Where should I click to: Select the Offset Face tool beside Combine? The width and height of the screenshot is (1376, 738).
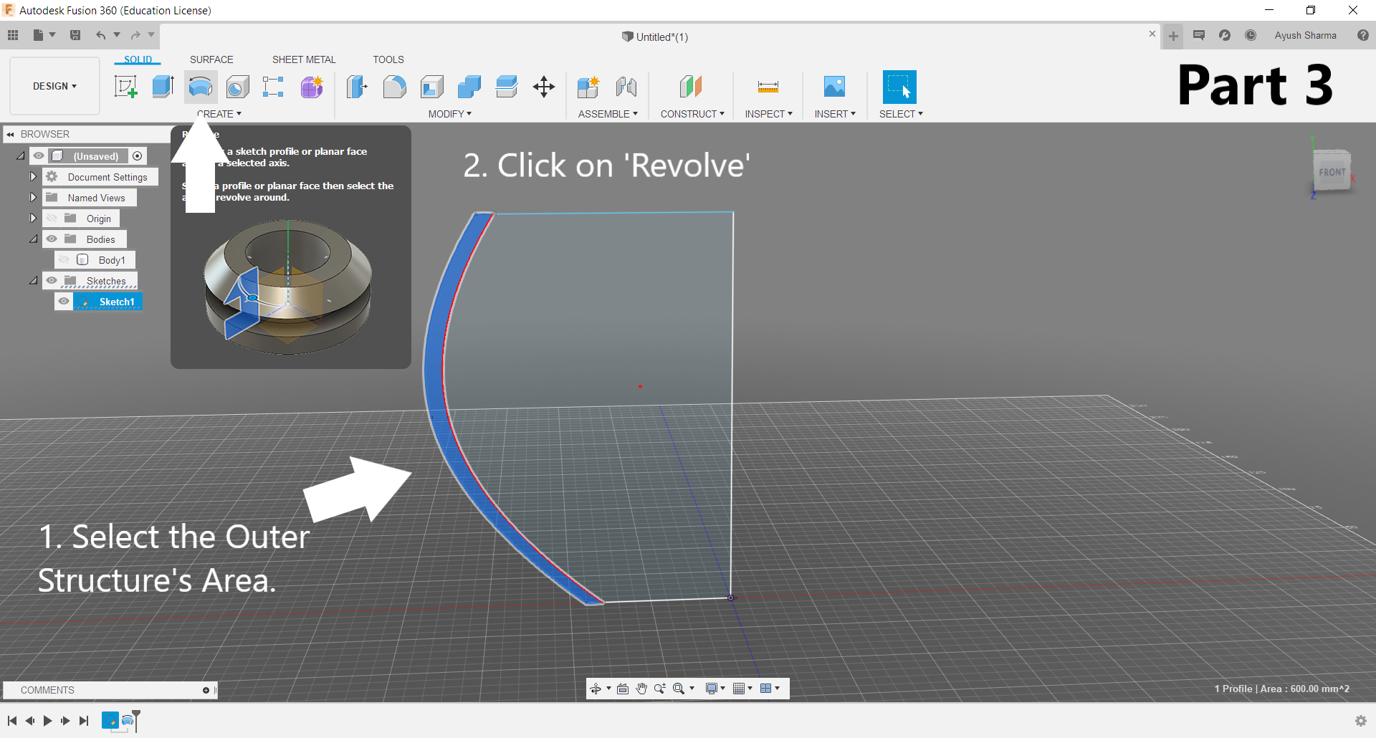point(507,87)
